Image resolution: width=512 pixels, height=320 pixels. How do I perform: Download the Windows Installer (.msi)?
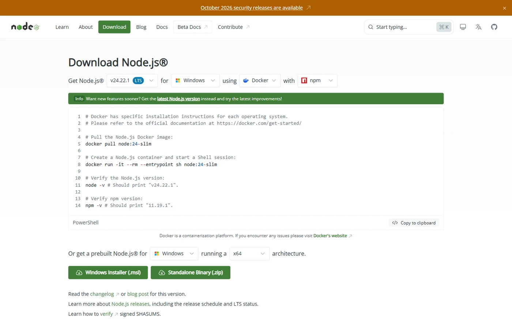(x=108, y=272)
